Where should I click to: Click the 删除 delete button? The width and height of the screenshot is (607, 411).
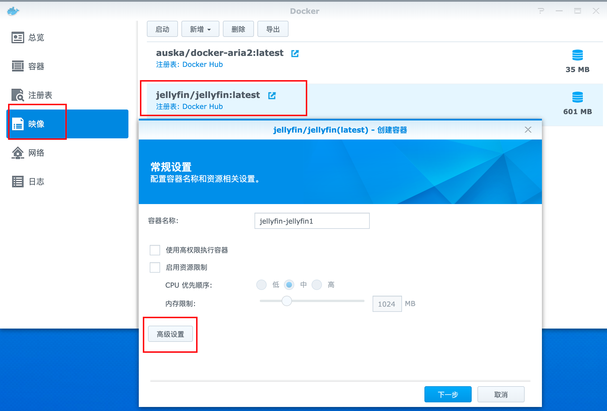coord(238,29)
